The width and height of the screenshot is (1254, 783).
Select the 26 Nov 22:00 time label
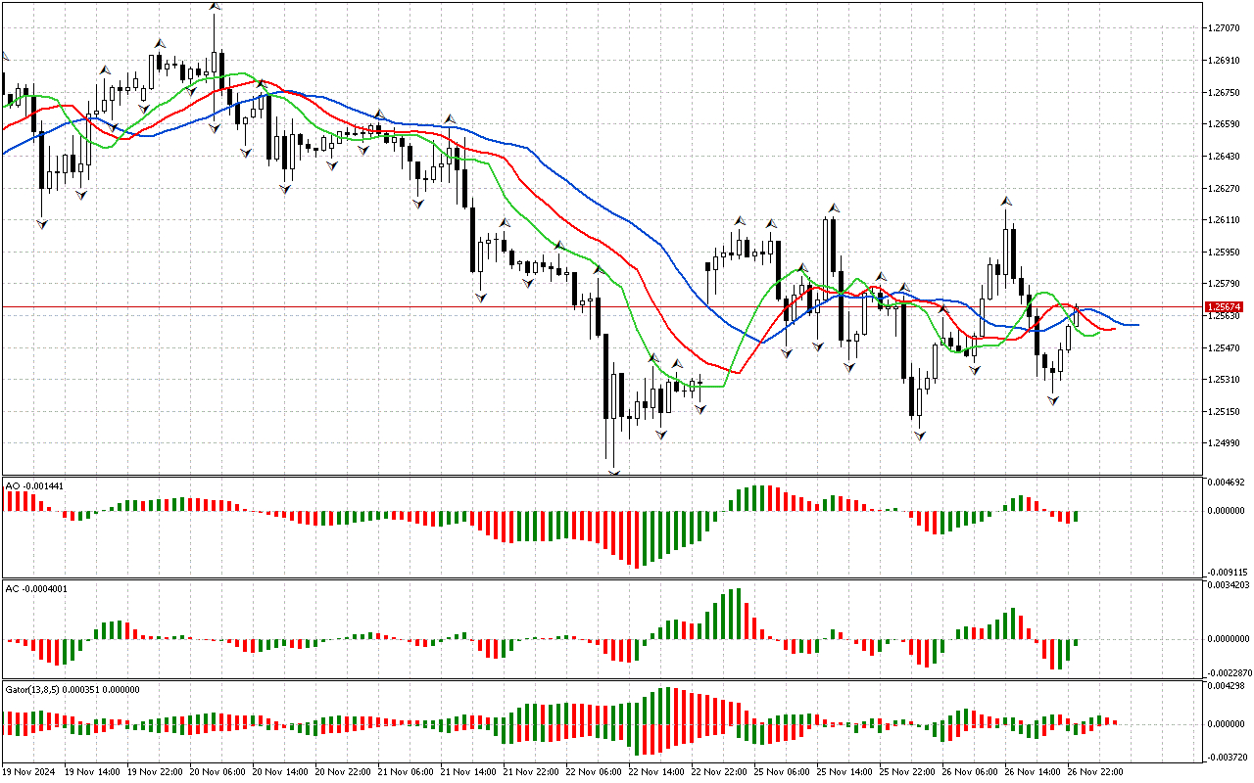(x=1095, y=772)
